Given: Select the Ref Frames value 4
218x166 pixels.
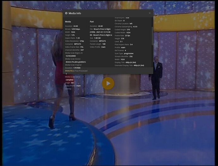Looking at the screenshot, I should click(x=125, y=51).
